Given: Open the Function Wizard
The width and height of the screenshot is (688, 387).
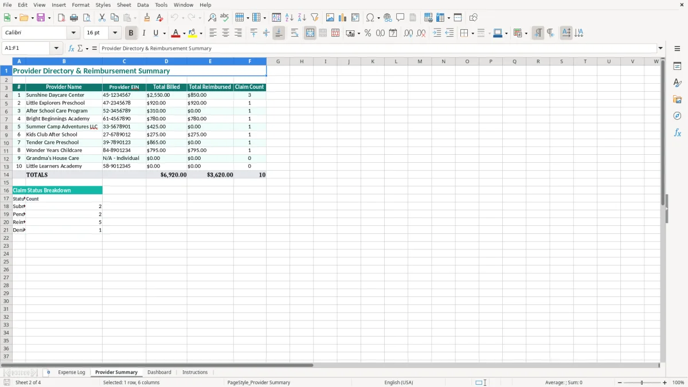Looking at the screenshot, I should point(72,49).
